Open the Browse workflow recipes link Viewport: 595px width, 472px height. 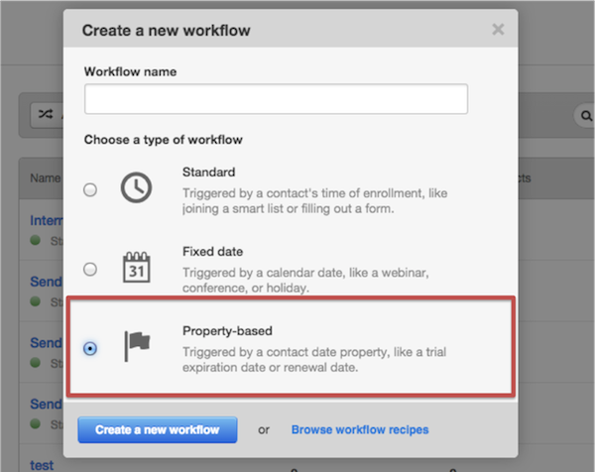[x=359, y=429]
